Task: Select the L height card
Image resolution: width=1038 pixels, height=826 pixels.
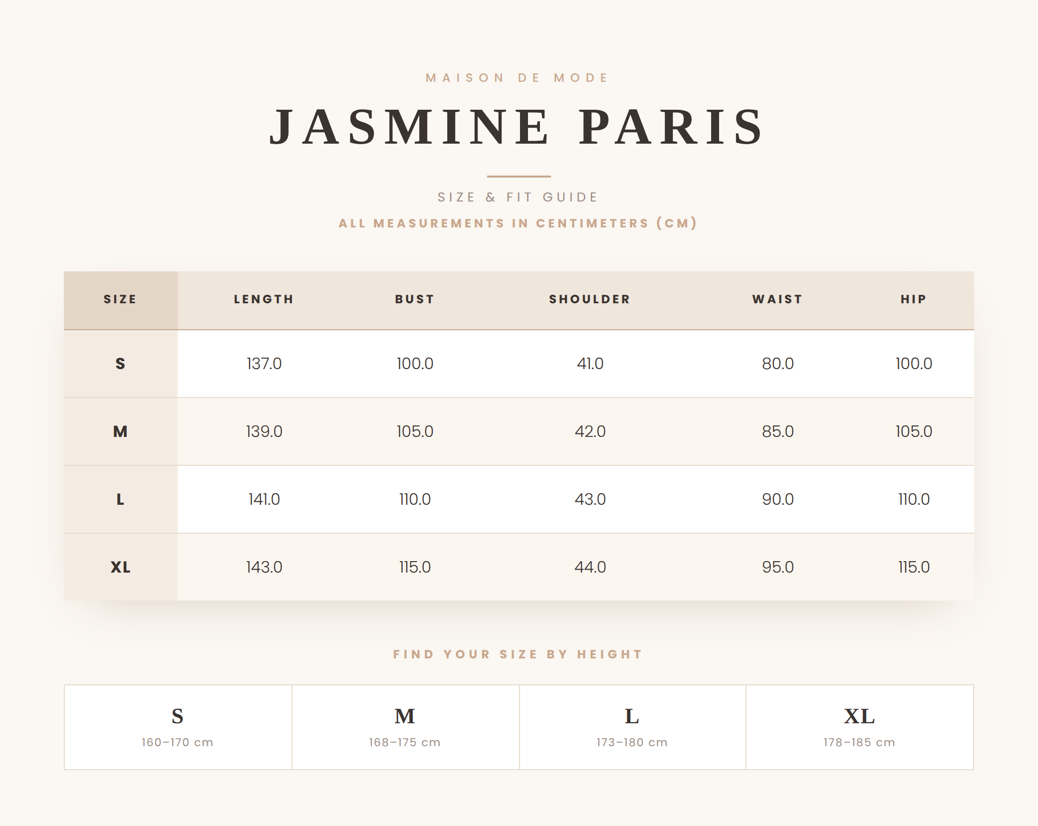Action: 633,727
